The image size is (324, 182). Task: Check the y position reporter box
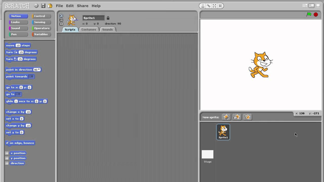(7, 158)
